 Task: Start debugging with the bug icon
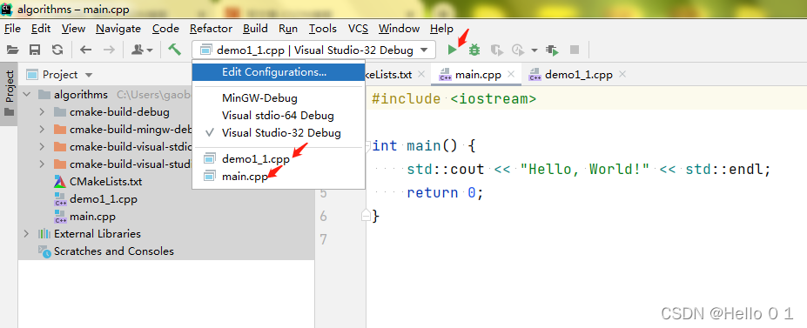(x=474, y=50)
